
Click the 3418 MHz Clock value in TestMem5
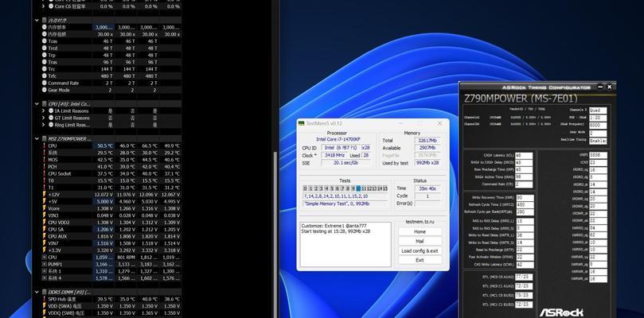(333, 156)
